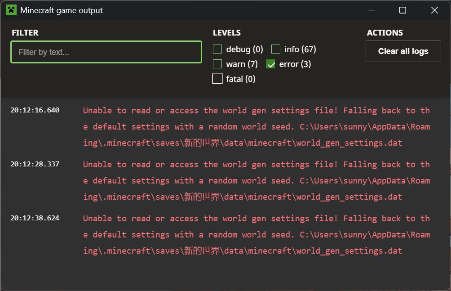The height and width of the screenshot is (291, 451).
Task: Click the 20:12:16.640 timestamp
Action: pyautogui.click(x=35, y=110)
